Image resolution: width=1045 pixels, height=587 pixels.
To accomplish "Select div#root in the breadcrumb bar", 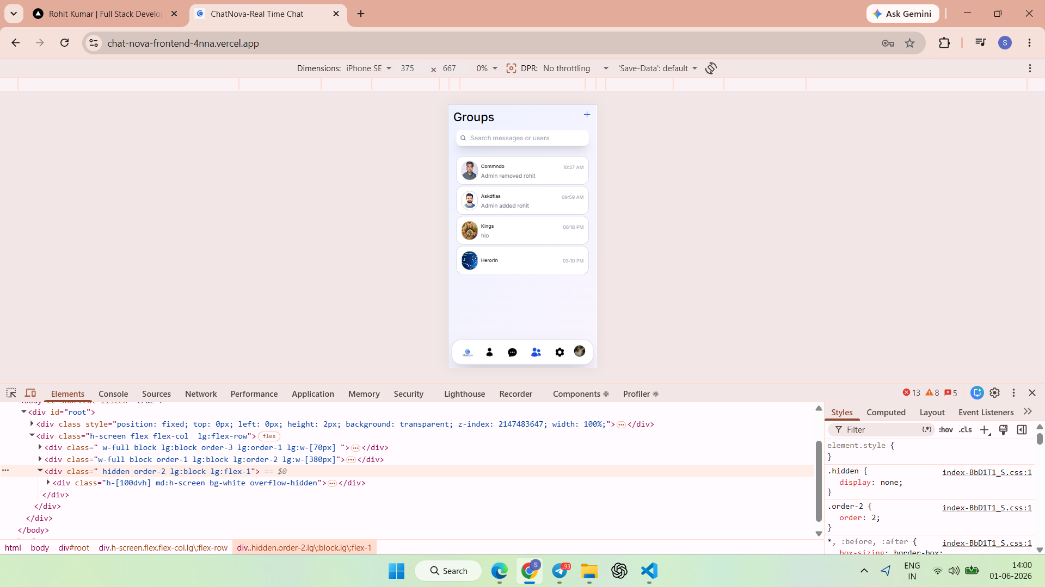I will [73, 547].
